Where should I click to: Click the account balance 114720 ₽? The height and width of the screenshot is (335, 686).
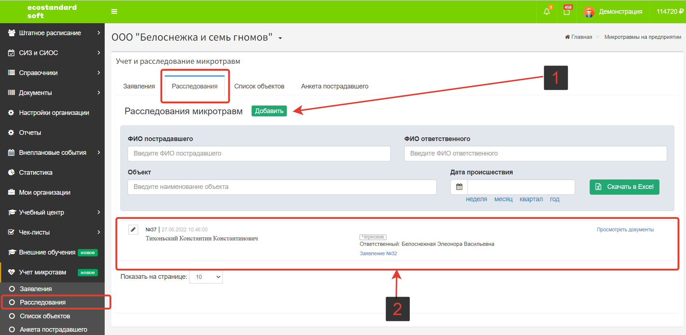pyautogui.click(x=670, y=12)
